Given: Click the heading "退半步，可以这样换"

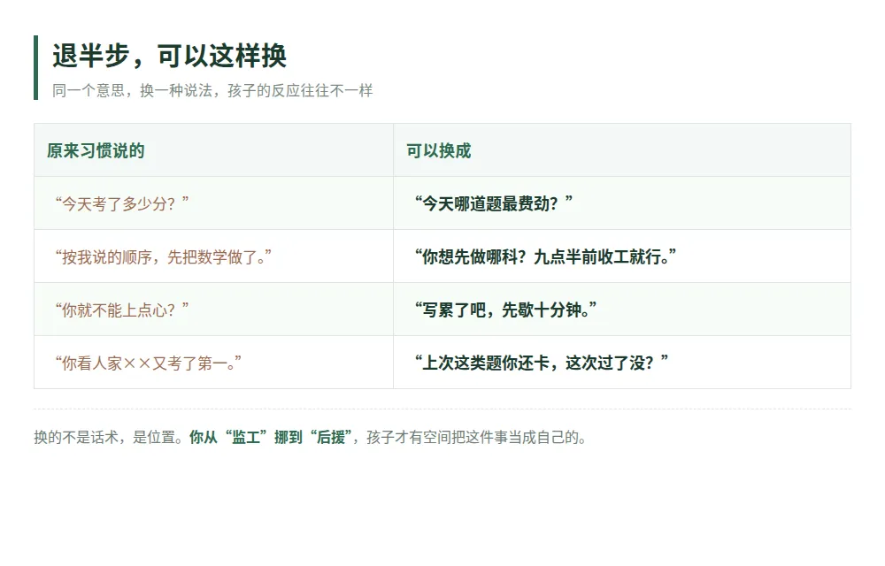Looking at the screenshot, I should 169,56.
